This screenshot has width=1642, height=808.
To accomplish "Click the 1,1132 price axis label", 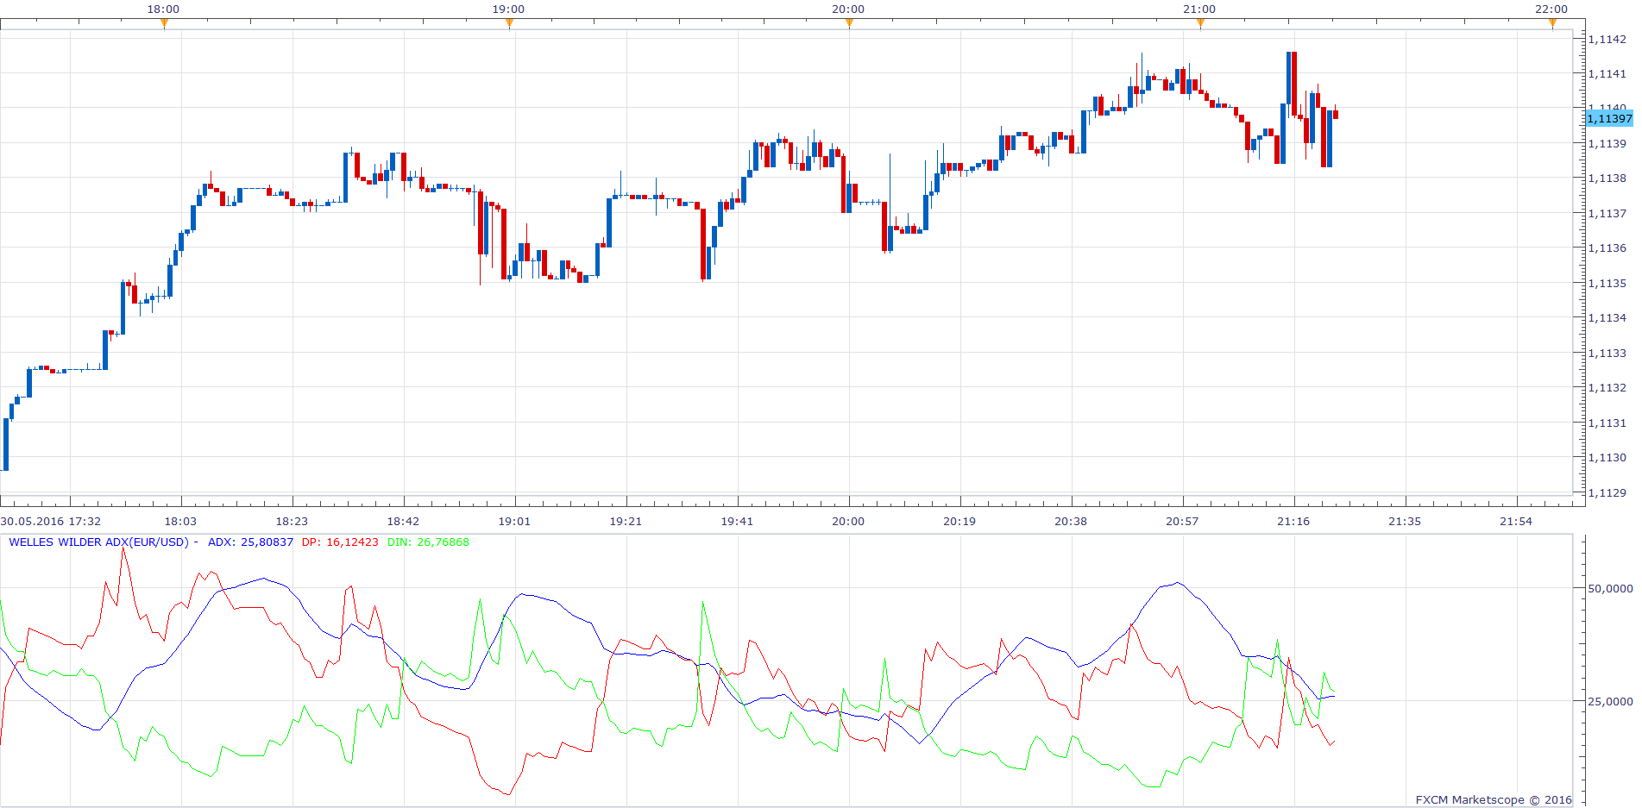I will pyautogui.click(x=1607, y=387).
